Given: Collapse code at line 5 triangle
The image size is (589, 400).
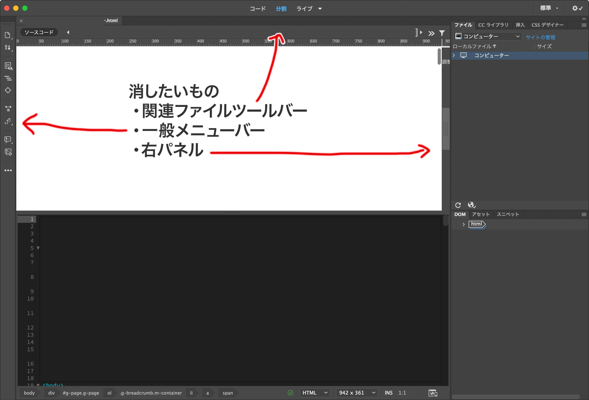Looking at the screenshot, I should [x=38, y=248].
